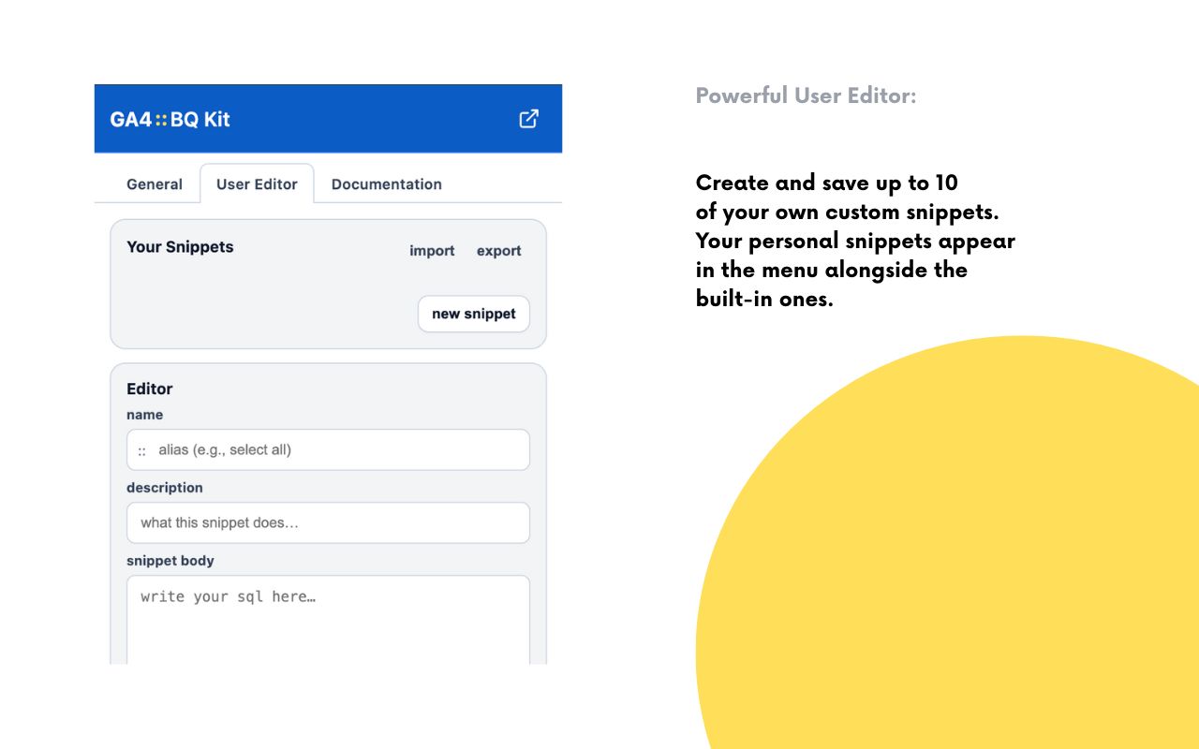
Task: Click the "Powerful User Editor:" heading
Action: tap(806, 95)
